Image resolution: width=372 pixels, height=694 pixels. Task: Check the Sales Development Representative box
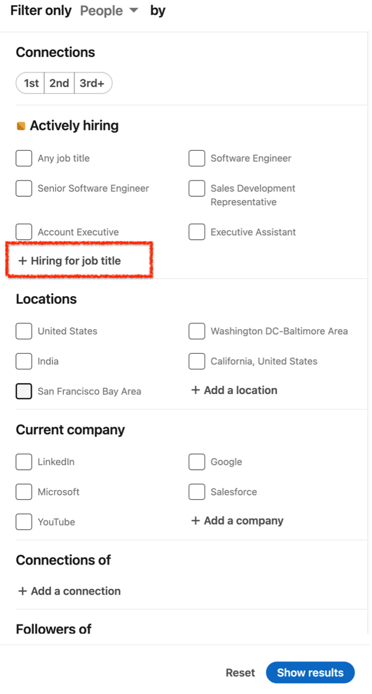pyautogui.click(x=196, y=188)
